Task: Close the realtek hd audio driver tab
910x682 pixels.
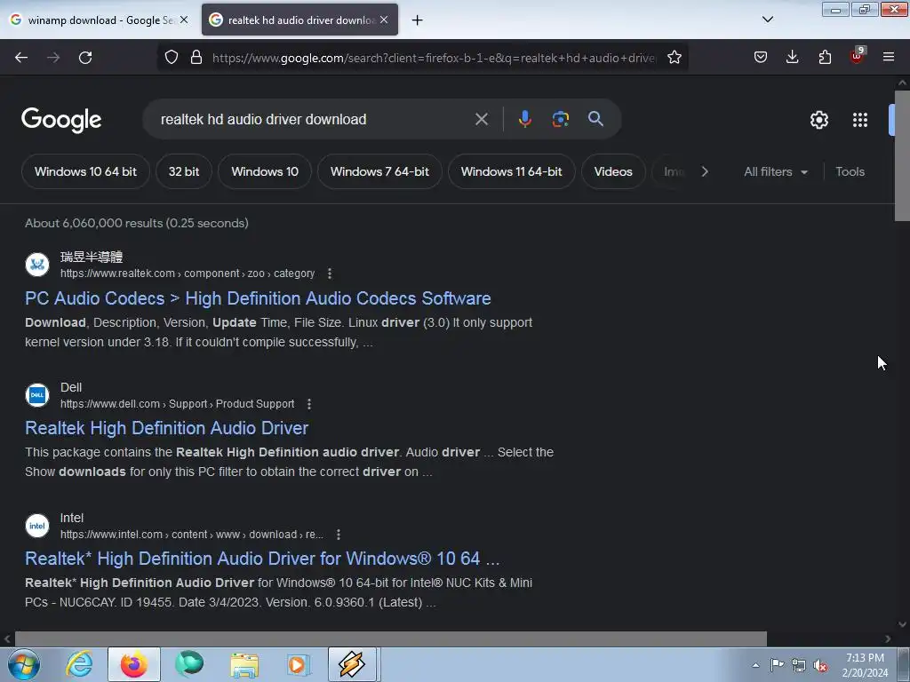Action: coord(384,20)
